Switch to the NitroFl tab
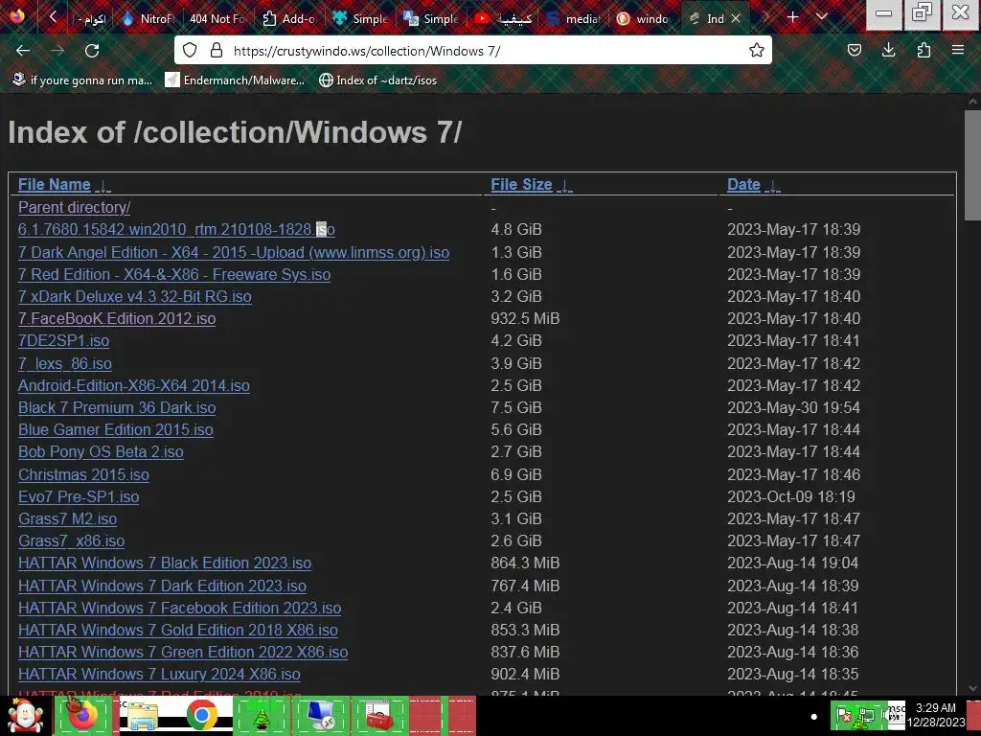Image resolution: width=981 pixels, height=736 pixels. (x=148, y=19)
